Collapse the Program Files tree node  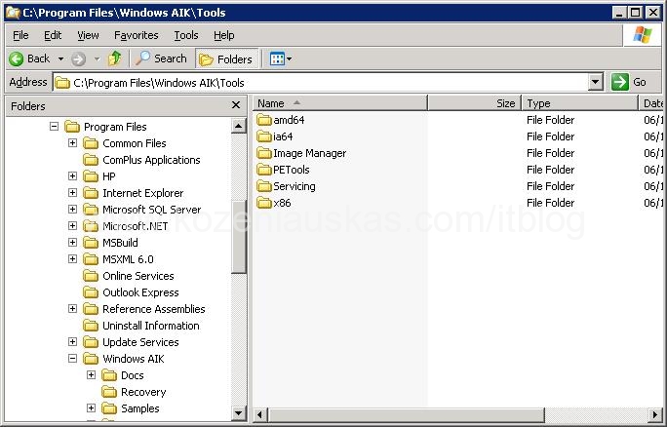[54, 127]
